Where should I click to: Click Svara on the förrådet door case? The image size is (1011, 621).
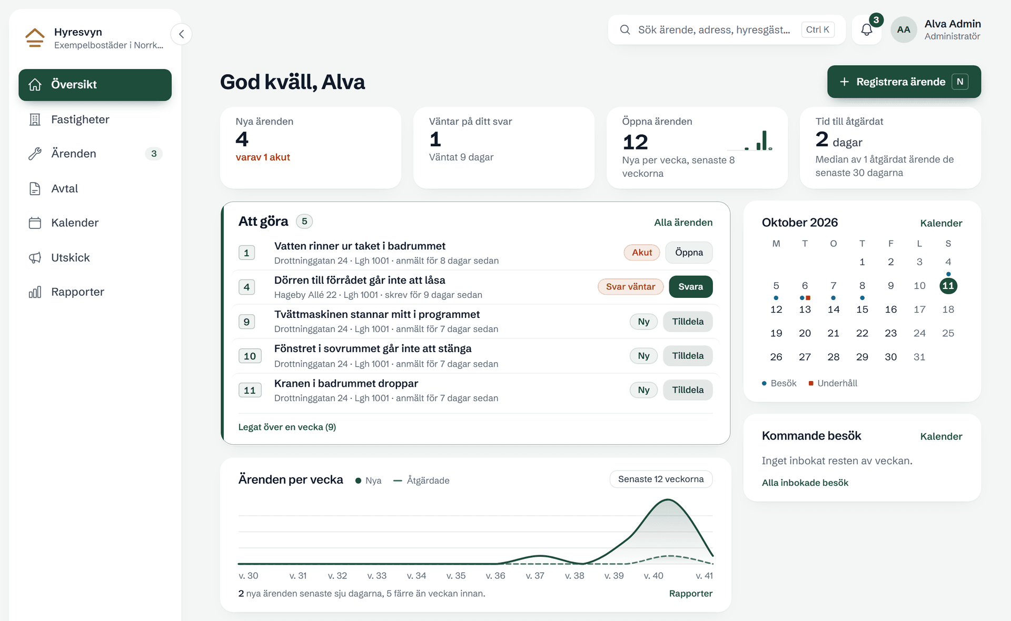click(690, 287)
